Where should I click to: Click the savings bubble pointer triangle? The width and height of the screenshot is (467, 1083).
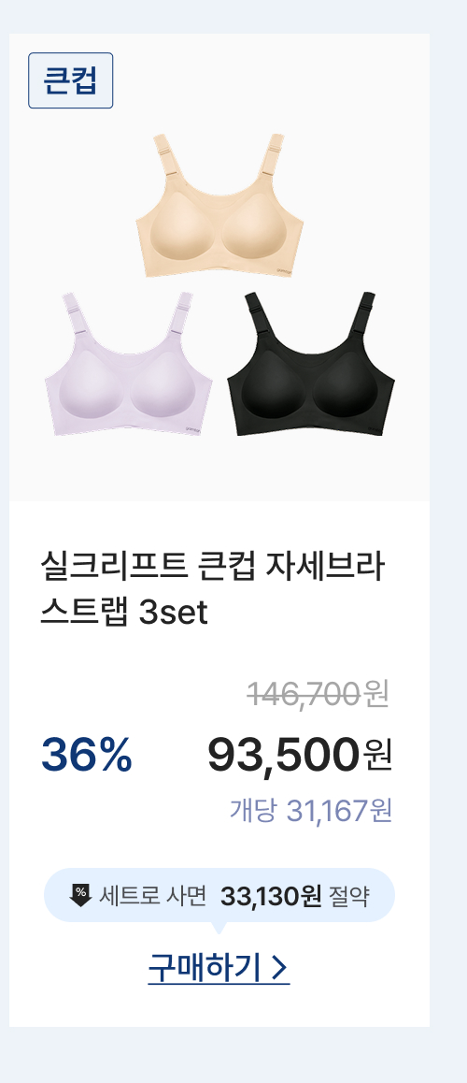[219, 928]
